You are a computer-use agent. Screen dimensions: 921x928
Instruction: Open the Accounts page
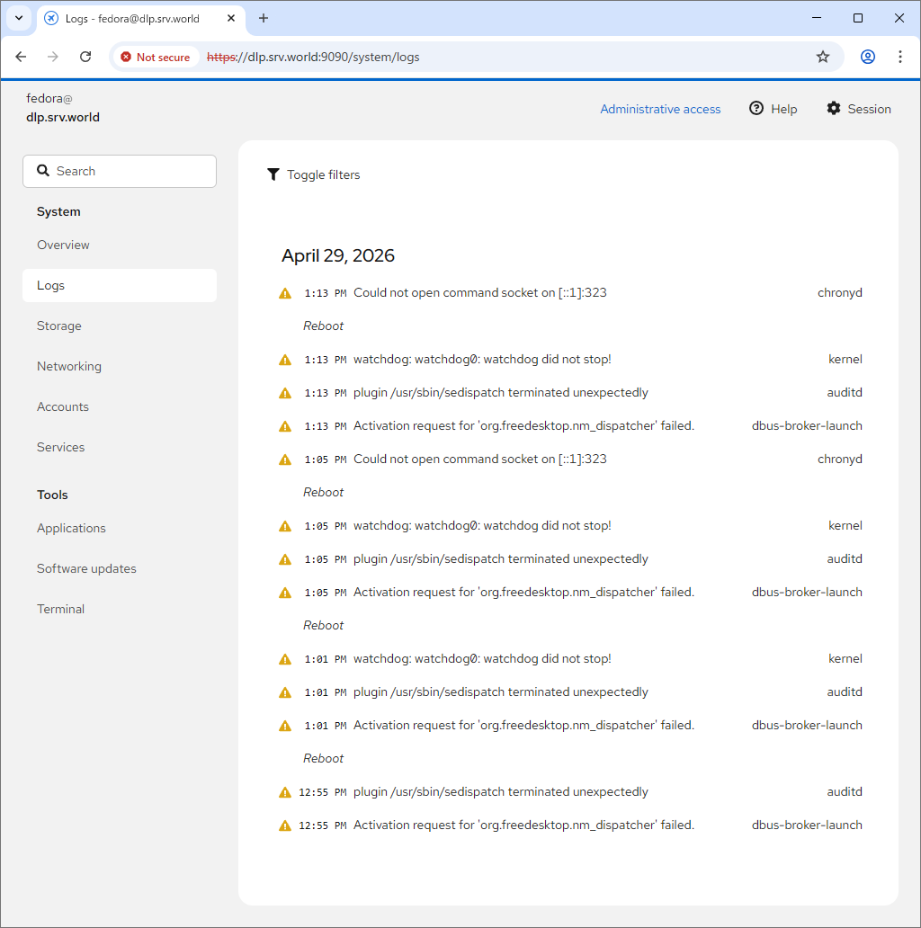click(120, 406)
